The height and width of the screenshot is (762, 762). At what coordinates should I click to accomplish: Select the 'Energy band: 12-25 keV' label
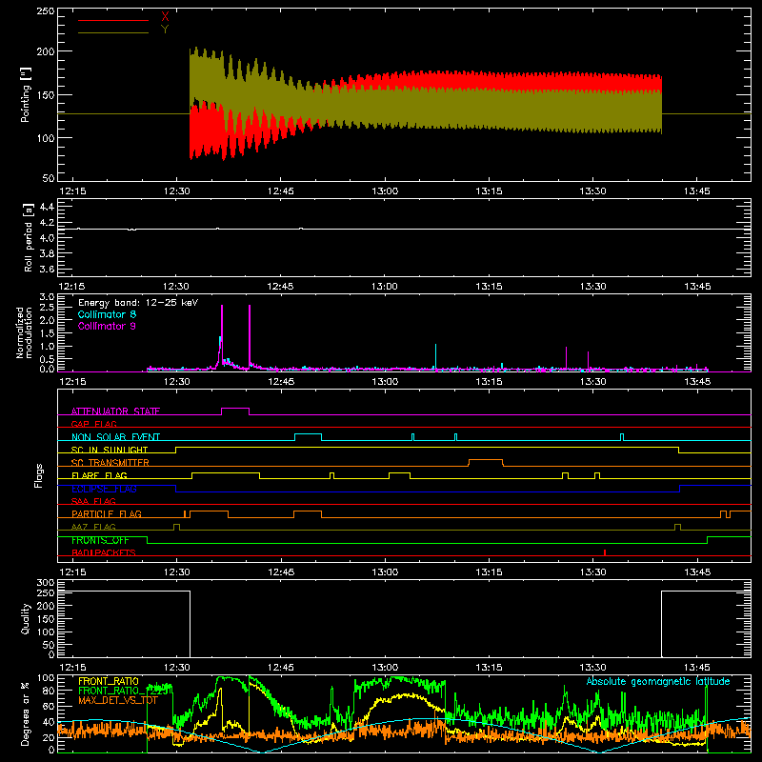tap(138, 303)
